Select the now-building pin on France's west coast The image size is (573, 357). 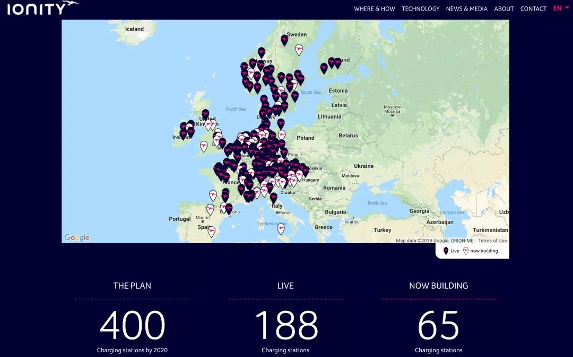(213, 195)
